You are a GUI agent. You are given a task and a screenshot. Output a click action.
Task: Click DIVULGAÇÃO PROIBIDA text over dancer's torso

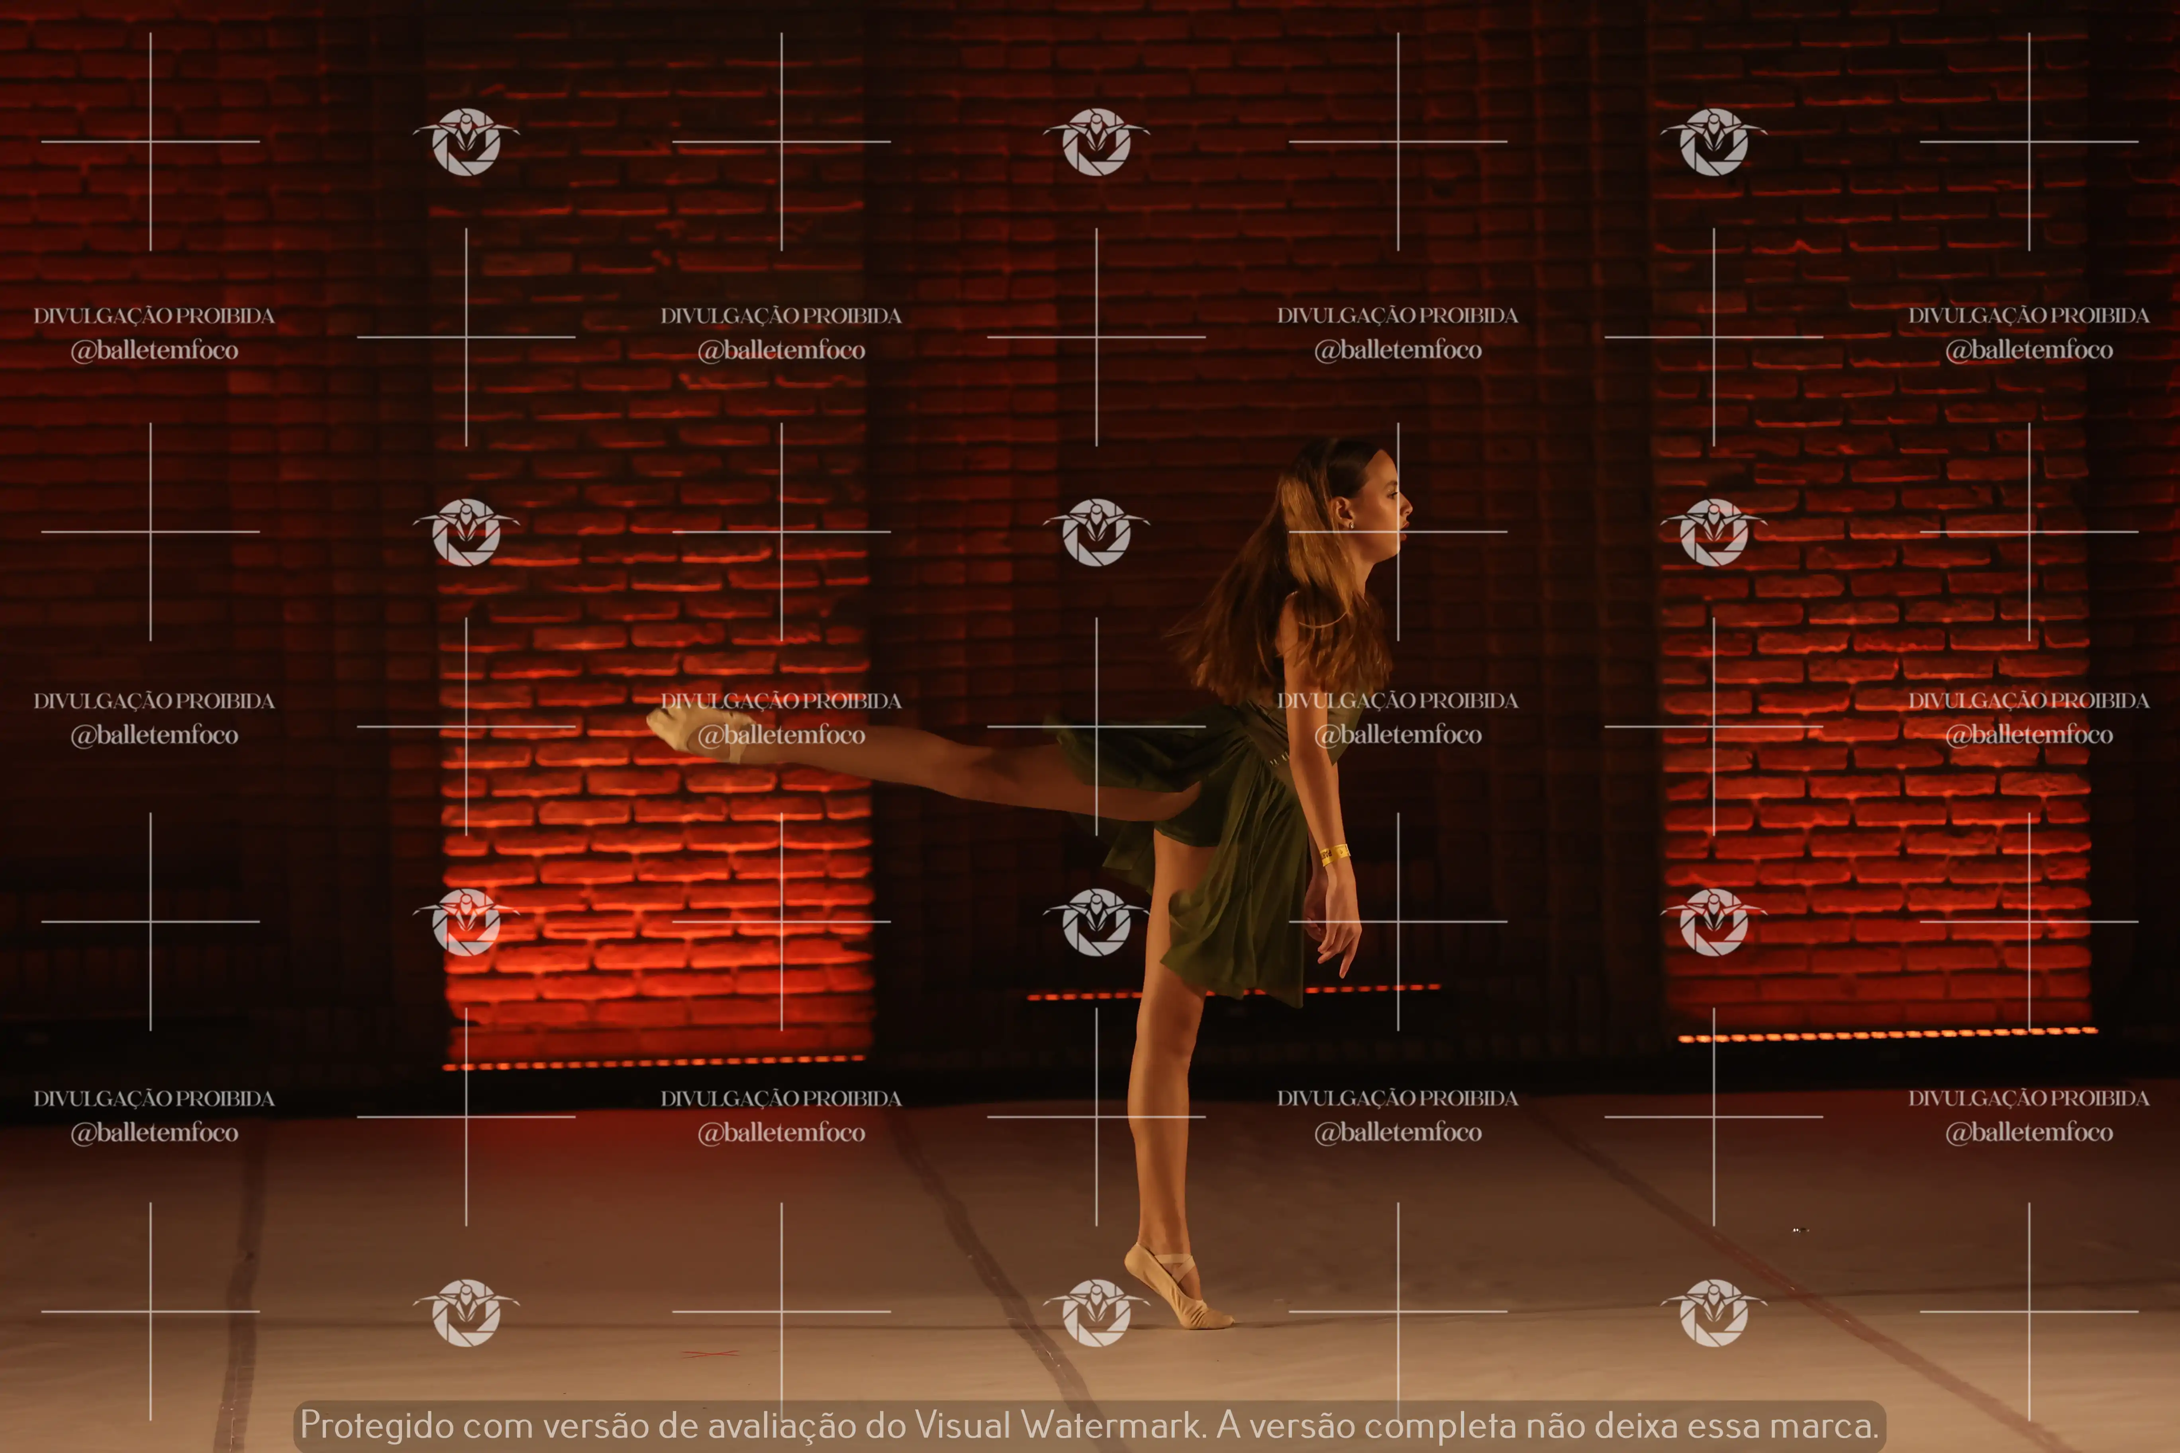click(1398, 701)
